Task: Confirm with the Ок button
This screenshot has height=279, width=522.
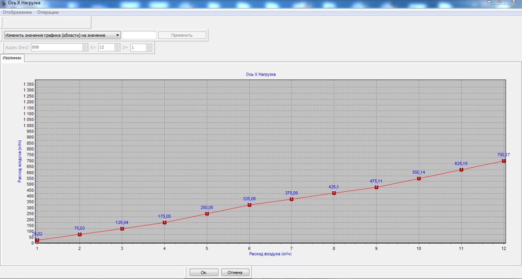Action: click(203, 272)
